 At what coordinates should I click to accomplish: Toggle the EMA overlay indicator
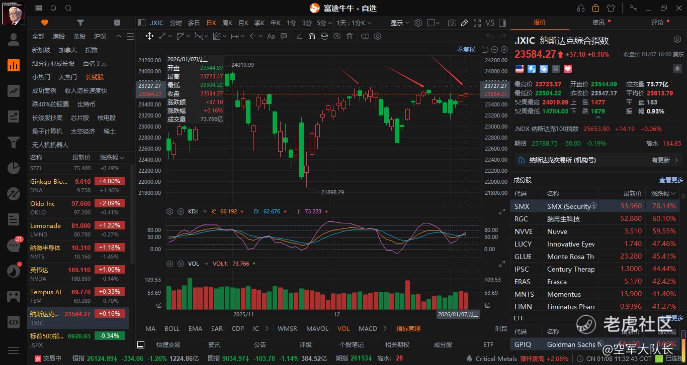click(x=195, y=328)
